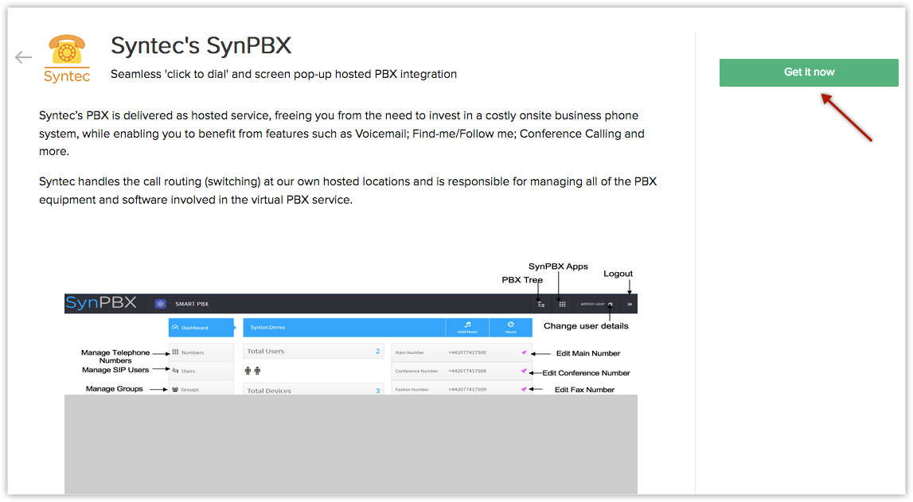Viewport: 913px width, 502px height.
Task: Click the Total Devices row
Action: [x=314, y=390]
